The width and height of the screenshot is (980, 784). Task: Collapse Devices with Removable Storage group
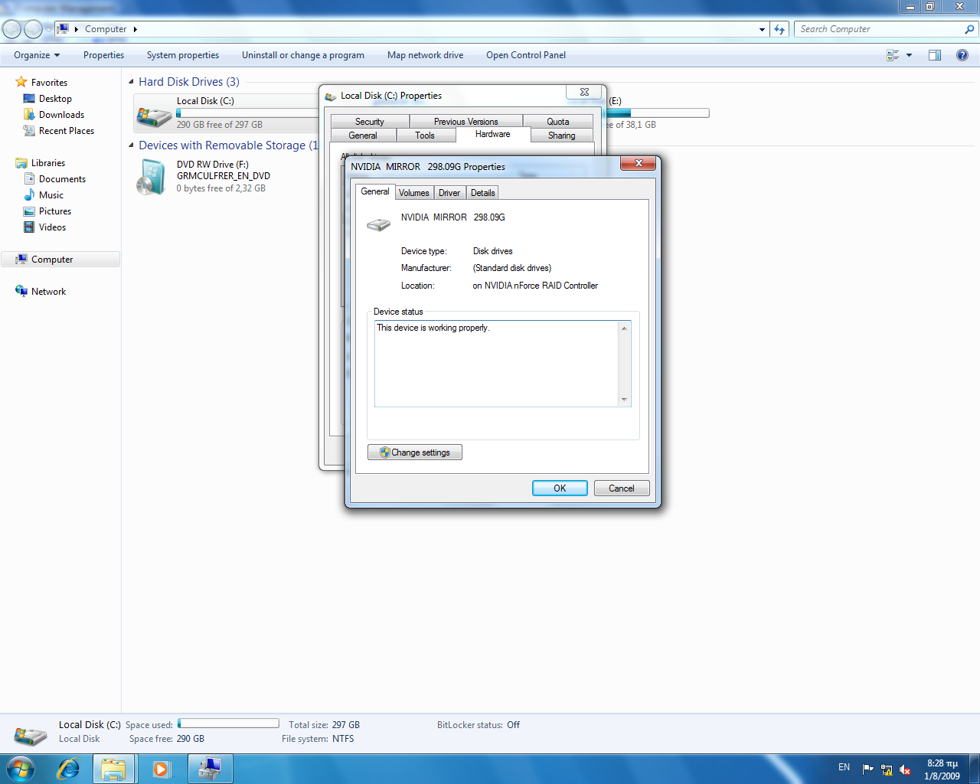[131, 145]
